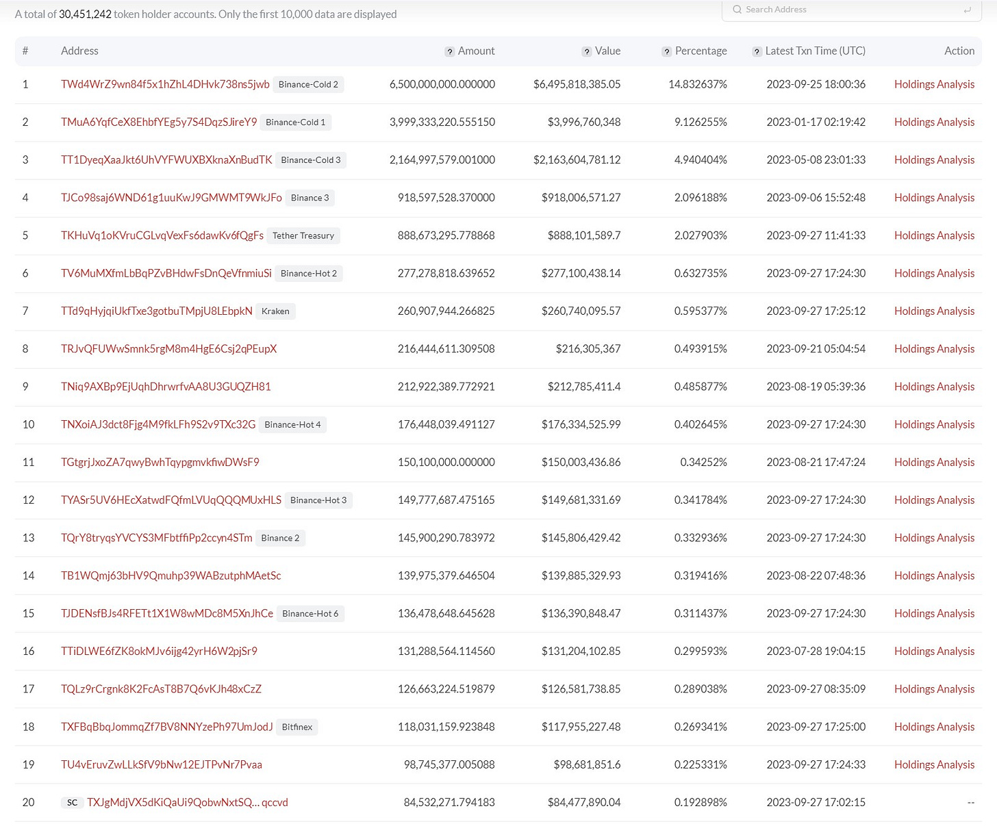Viewport: 997px width, 826px height.
Task: Click Holdings Analysis for Binance-Cold 1 row
Action: (x=934, y=122)
